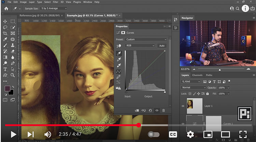Select the Move tool
This screenshot has height=142, width=256.
[x=5, y=21]
